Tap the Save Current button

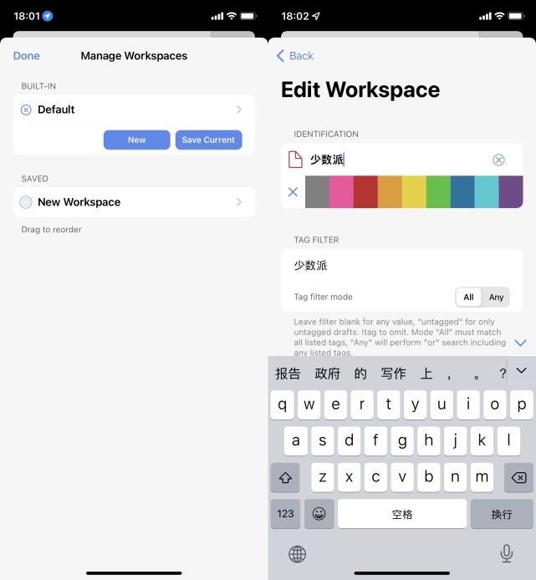coord(209,140)
